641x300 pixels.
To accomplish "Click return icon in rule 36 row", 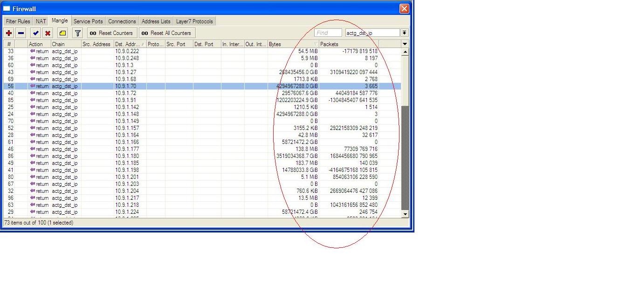I will 33,58.
